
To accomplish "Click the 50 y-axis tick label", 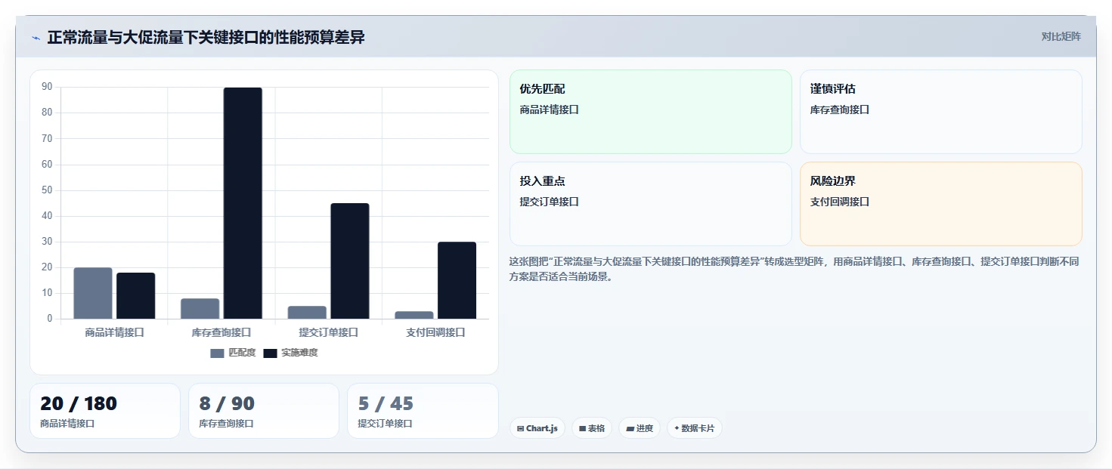I will click(47, 190).
